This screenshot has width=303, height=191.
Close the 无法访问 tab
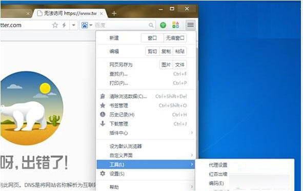tap(102, 13)
